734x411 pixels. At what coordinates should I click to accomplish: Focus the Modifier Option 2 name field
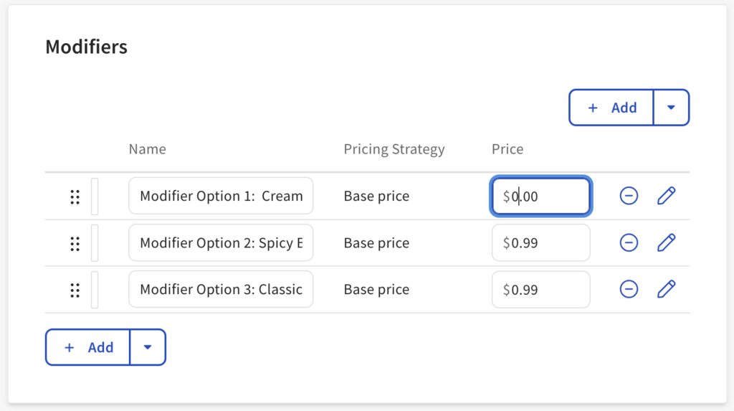point(221,242)
